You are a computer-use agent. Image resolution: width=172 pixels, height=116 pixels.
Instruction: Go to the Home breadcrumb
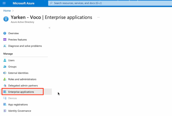(7, 11)
